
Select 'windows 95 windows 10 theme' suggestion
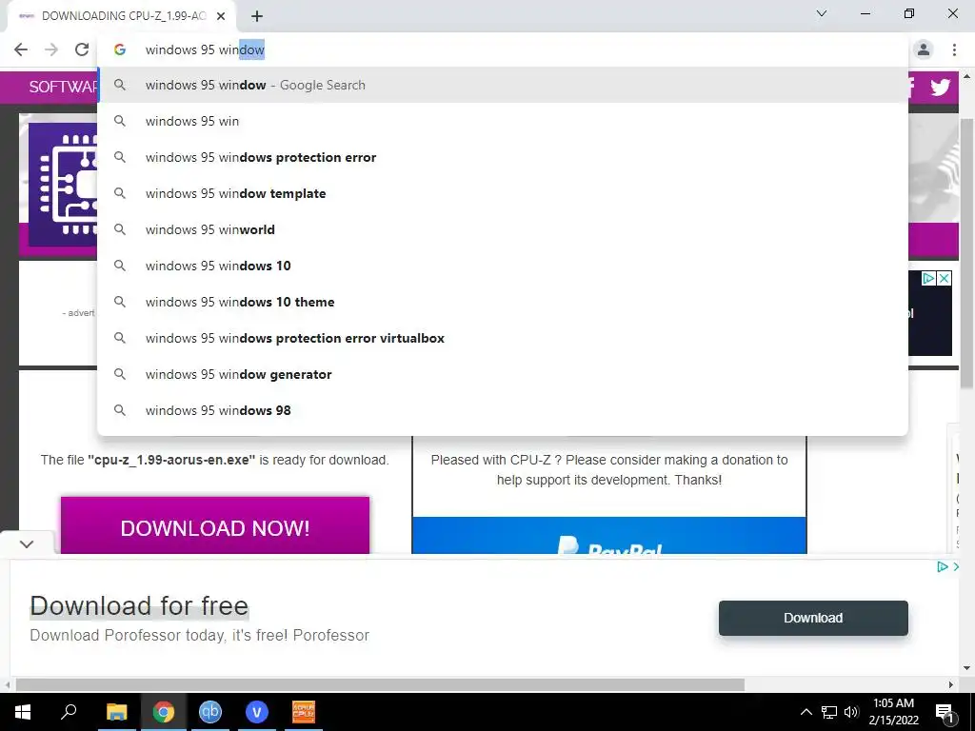click(x=503, y=302)
